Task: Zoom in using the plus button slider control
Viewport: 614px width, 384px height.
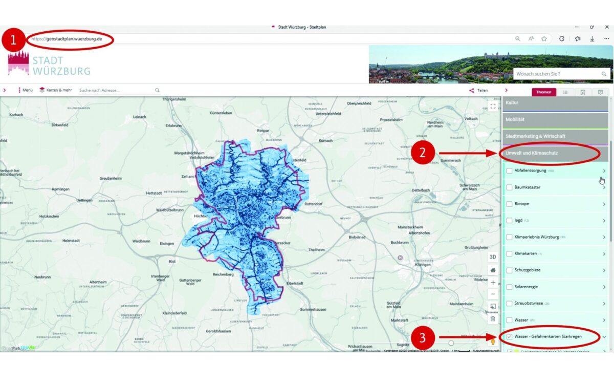Action: pyautogui.click(x=492, y=282)
